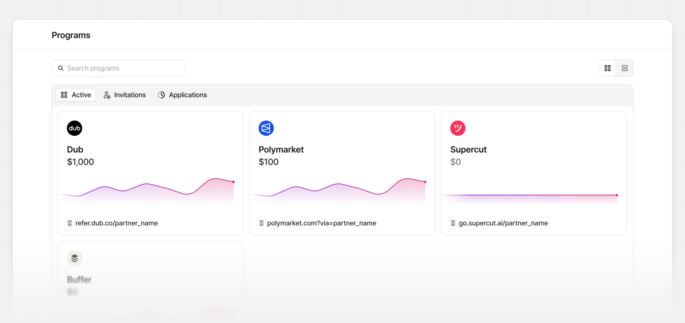This screenshot has width=685, height=323.
Task: Click the Dub program name
Action: (75, 149)
